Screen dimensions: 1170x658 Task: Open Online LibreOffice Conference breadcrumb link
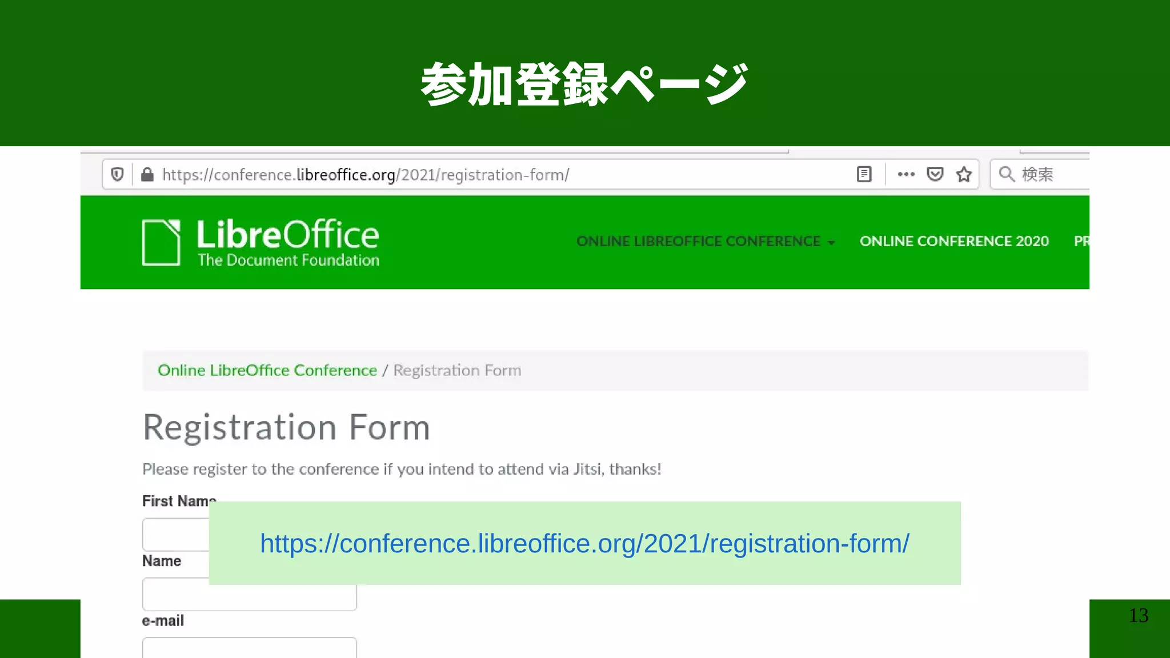point(267,370)
